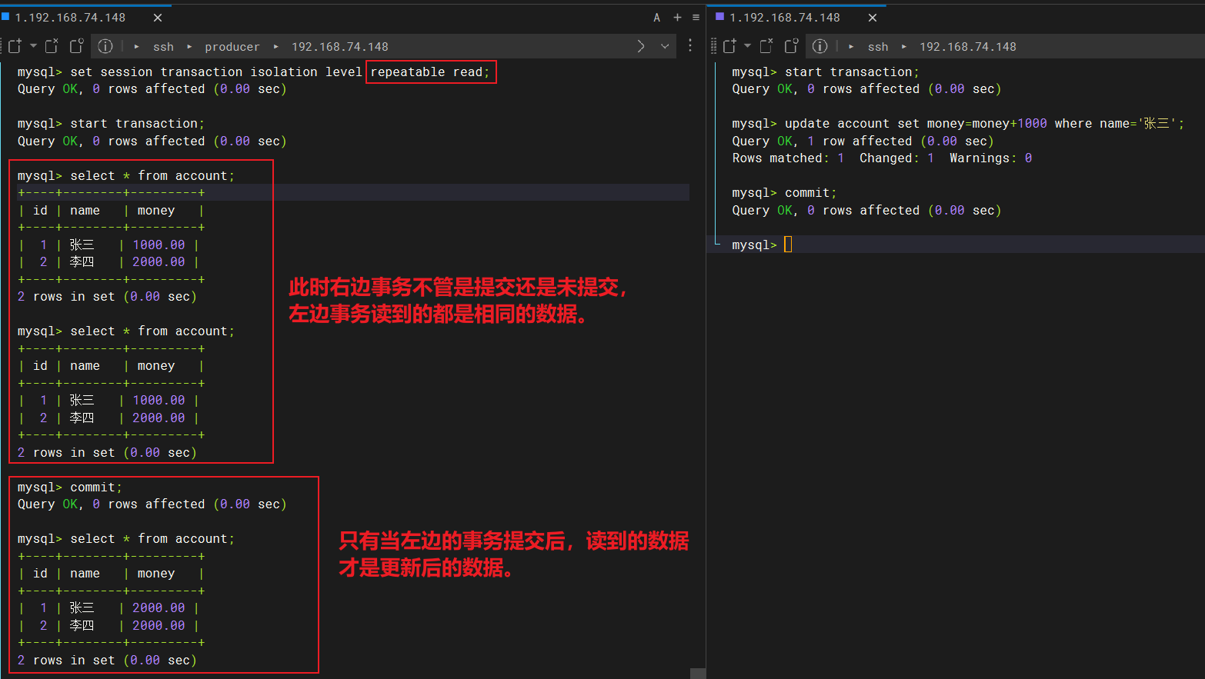Screen dimensions: 1205x679
Task: Close the left pane tab with X
Action: point(158,18)
